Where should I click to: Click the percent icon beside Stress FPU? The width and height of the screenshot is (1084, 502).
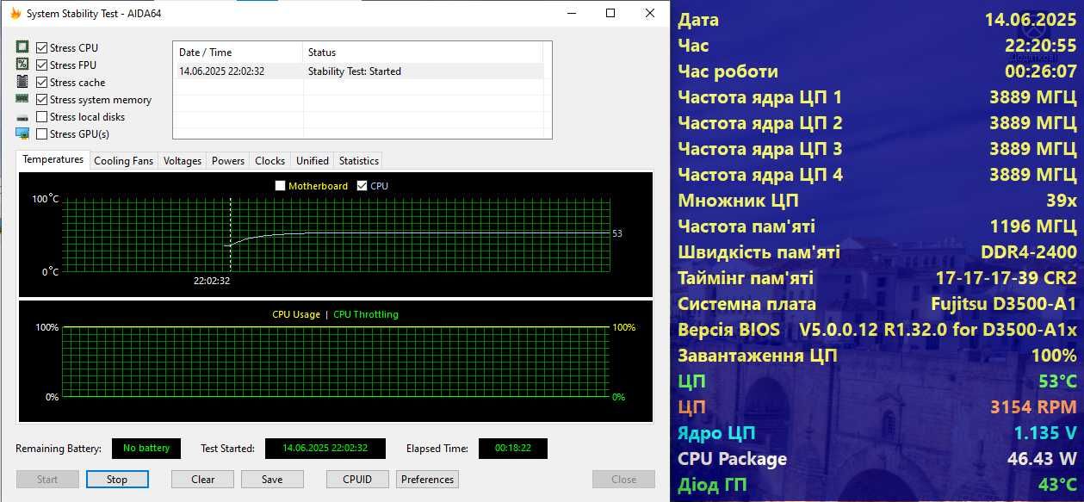pos(22,65)
